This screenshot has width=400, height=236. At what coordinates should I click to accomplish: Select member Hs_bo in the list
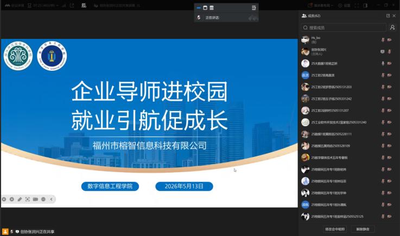(x=348, y=40)
